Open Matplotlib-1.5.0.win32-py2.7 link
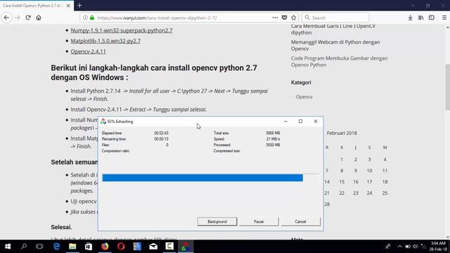The width and height of the screenshot is (450, 253). [105, 41]
